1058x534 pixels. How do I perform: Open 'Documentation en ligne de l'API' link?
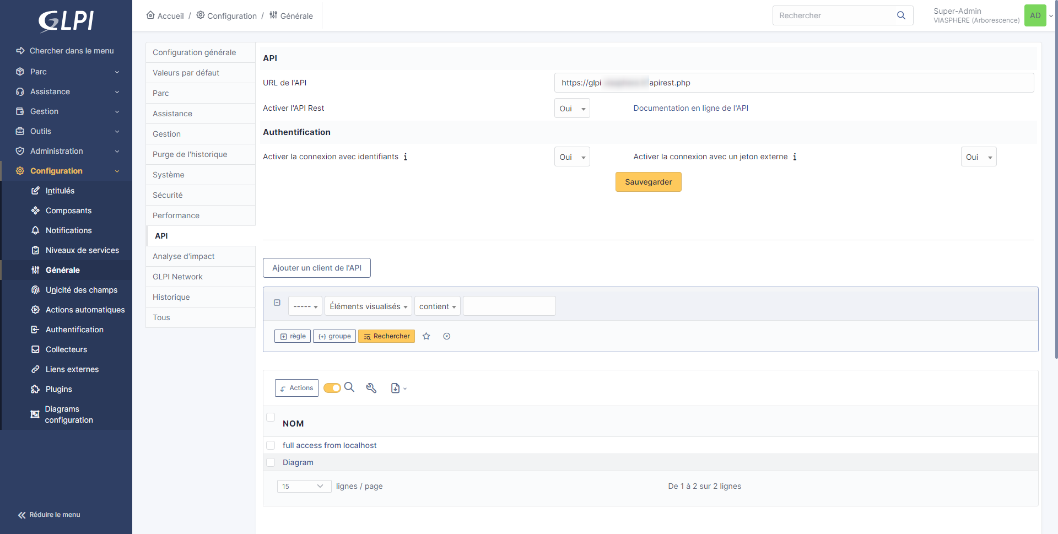tap(690, 108)
